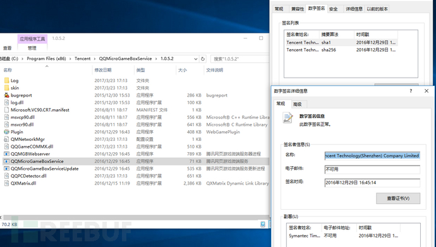Refresh the Explorer address bar location
The image size is (436, 247).
203,59
